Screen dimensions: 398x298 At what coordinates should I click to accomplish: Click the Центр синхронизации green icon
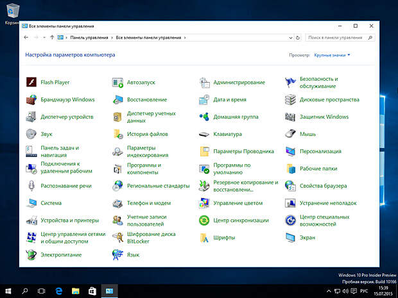[204, 220]
